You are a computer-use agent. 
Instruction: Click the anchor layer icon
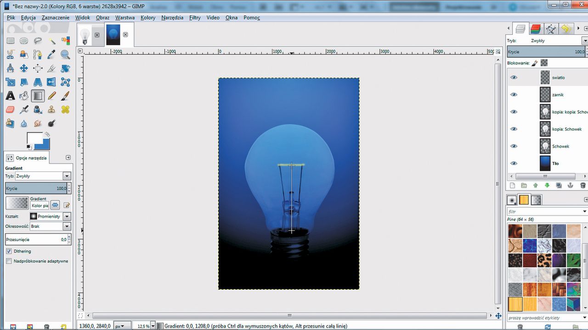(x=570, y=186)
